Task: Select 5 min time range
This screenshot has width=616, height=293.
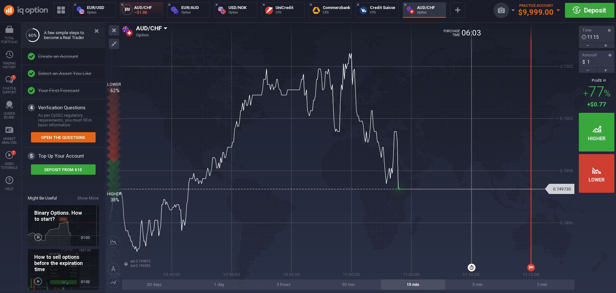Action: [x=477, y=284]
